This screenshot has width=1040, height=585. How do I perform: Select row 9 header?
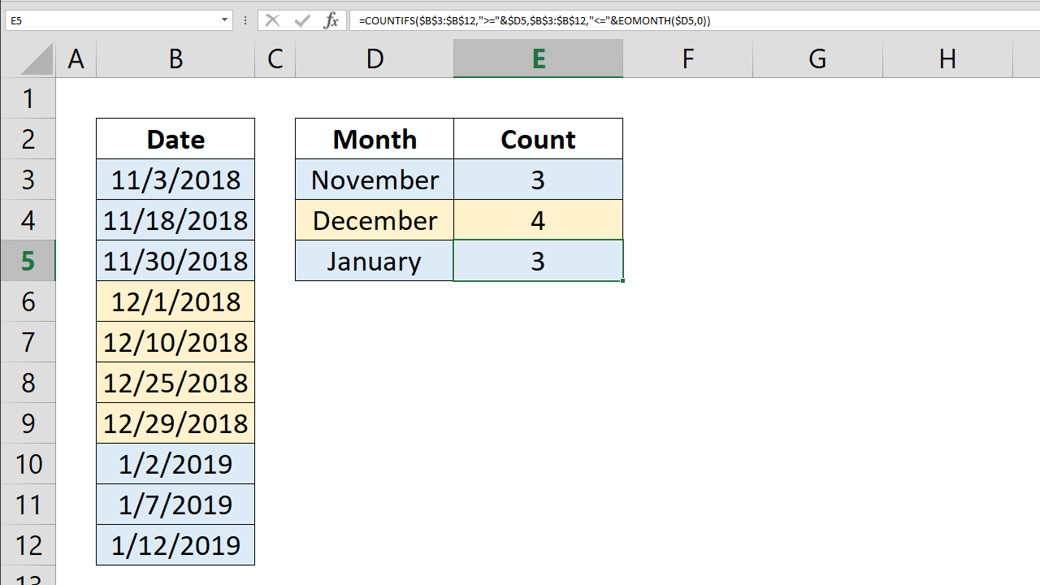point(28,423)
